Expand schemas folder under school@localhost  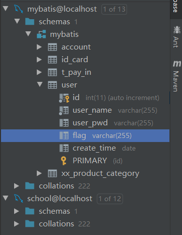(17, 211)
